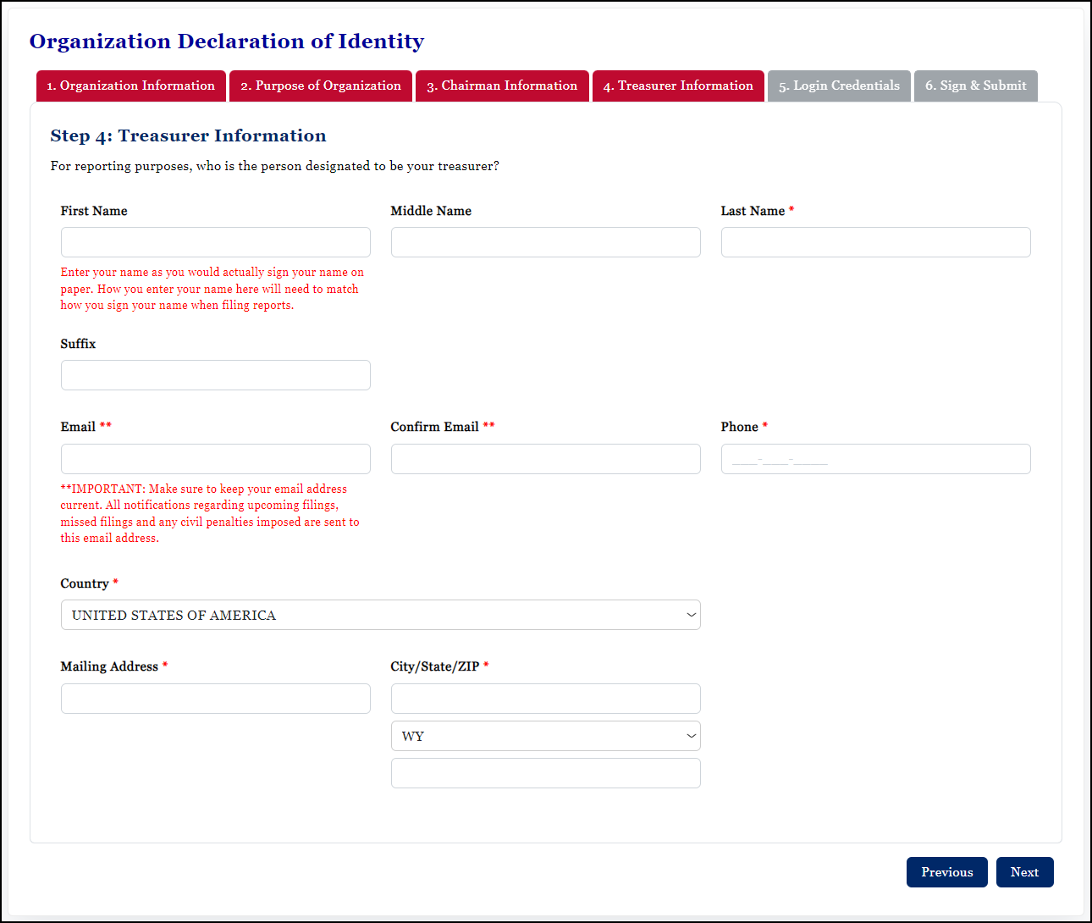
Task: Click inside the Email field
Action: [x=215, y=458]
